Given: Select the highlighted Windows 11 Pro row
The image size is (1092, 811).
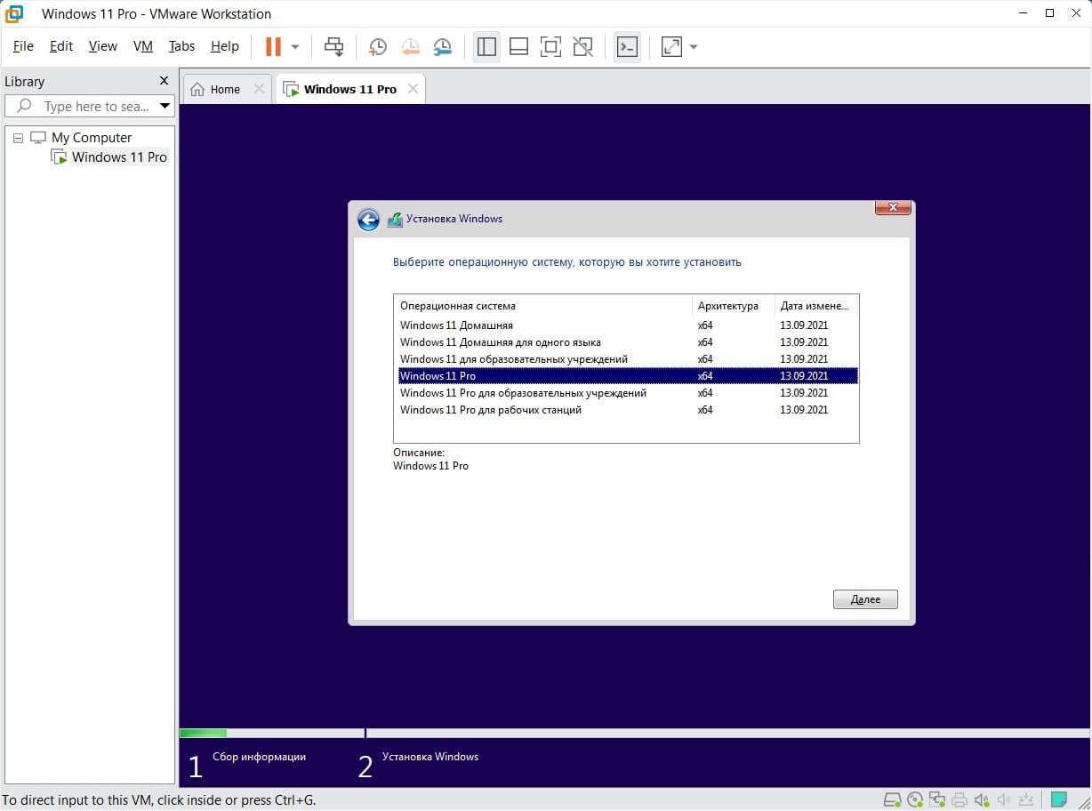Looking at the screenshot, I should coord(627,376).
